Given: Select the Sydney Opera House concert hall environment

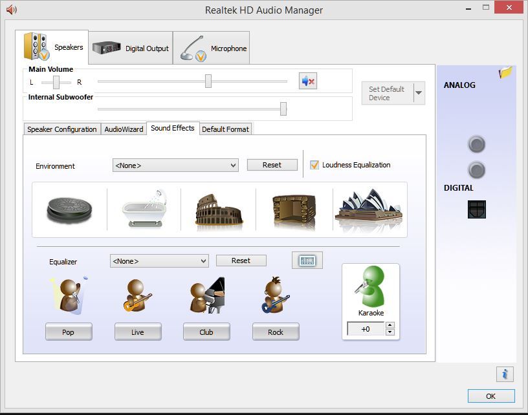Looking at the screenshot, I should pyautogui.click(x=369, y=209).
